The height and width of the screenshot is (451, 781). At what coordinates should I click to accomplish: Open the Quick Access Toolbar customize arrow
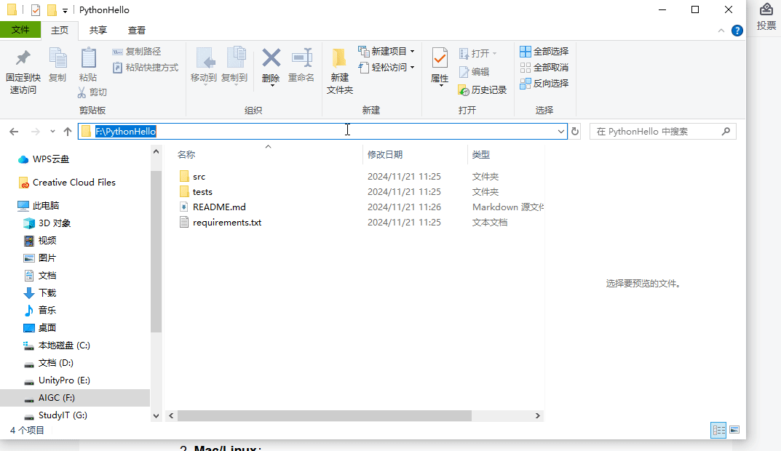click(65, 10)
